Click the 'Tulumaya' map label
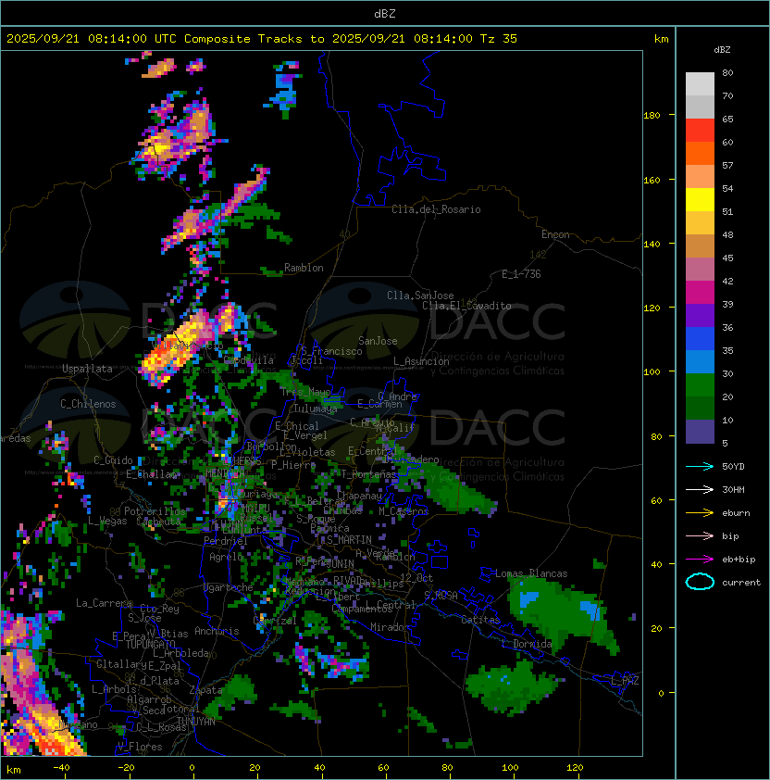This screenshot has height=780, width=770. point(316,409)
